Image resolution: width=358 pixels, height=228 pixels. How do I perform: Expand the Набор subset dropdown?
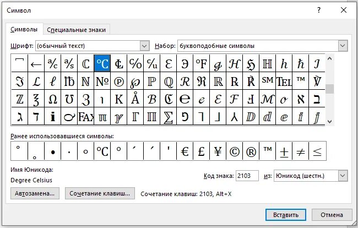pyautogui.click(x=343, y=46)
